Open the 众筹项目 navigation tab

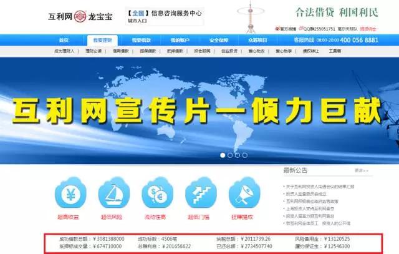click(x=257, y=40)
